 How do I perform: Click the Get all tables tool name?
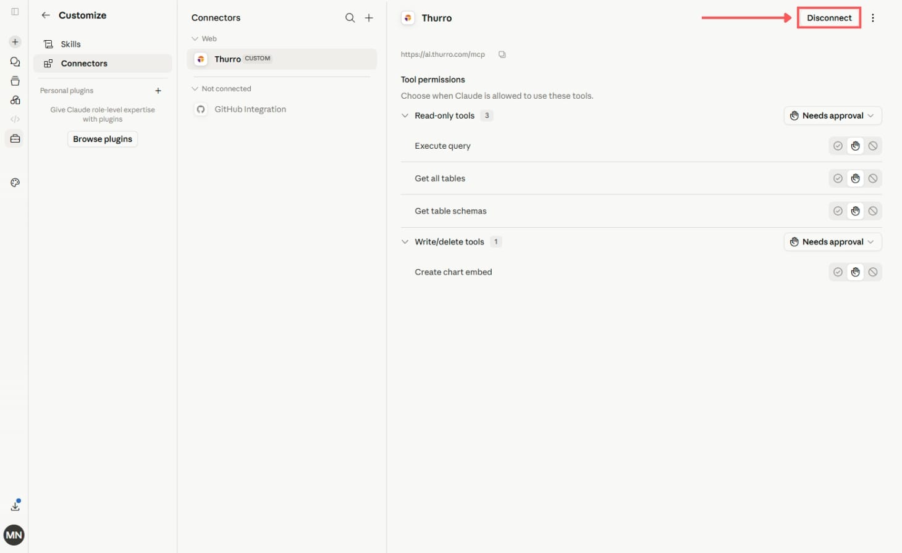440,178
